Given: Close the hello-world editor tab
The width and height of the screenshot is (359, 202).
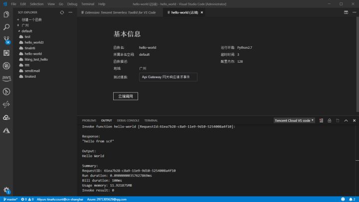Looking at the screenshot, I should tap(202, 12).
